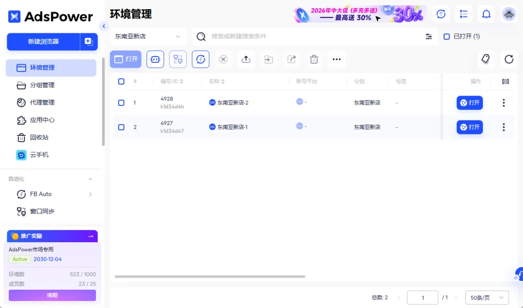Open the 东南亚新店 group dropdown
Viewport: 523px width, 308px height.
149,36
